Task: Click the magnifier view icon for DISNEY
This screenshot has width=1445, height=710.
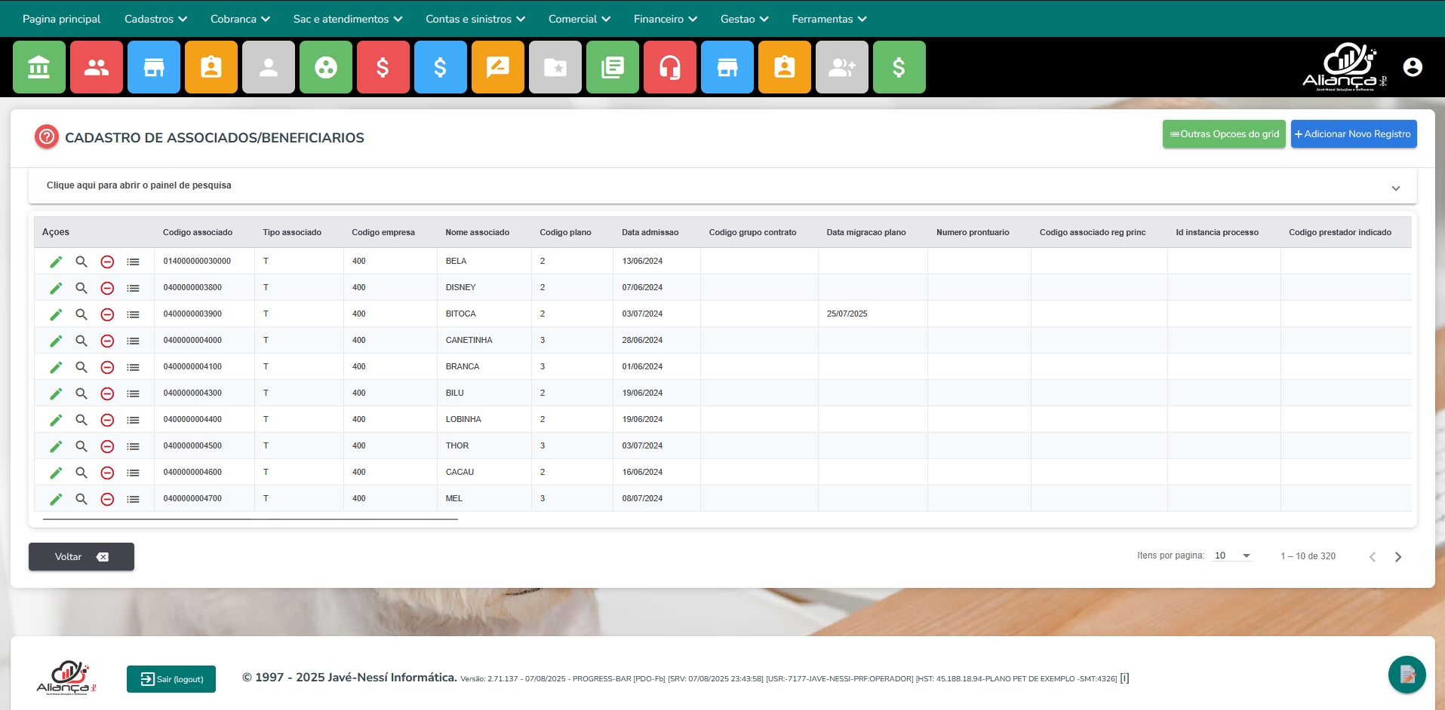Action: point(81,288)
